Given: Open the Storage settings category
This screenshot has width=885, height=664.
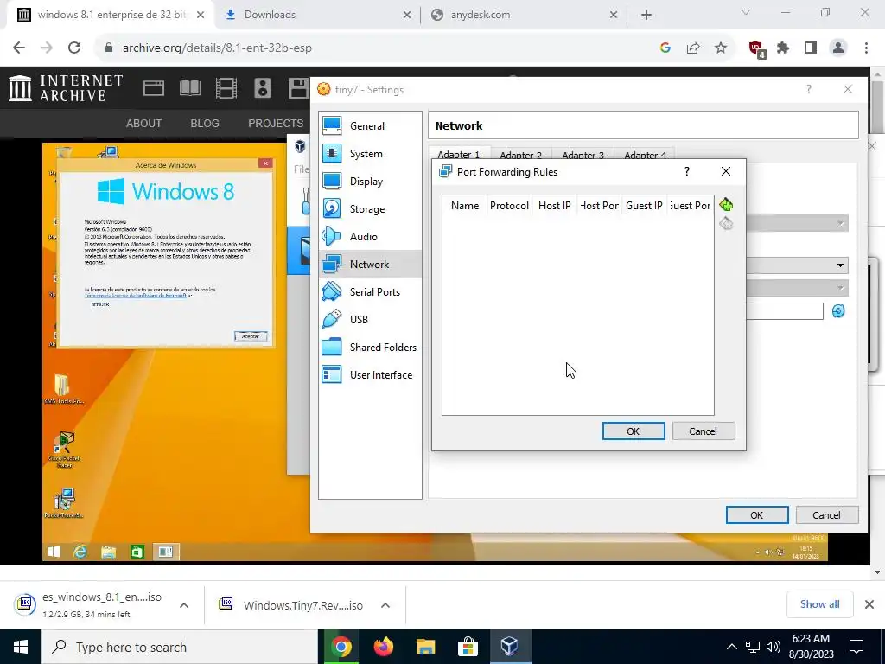Looking at the screenshot, I should (370, 209).
